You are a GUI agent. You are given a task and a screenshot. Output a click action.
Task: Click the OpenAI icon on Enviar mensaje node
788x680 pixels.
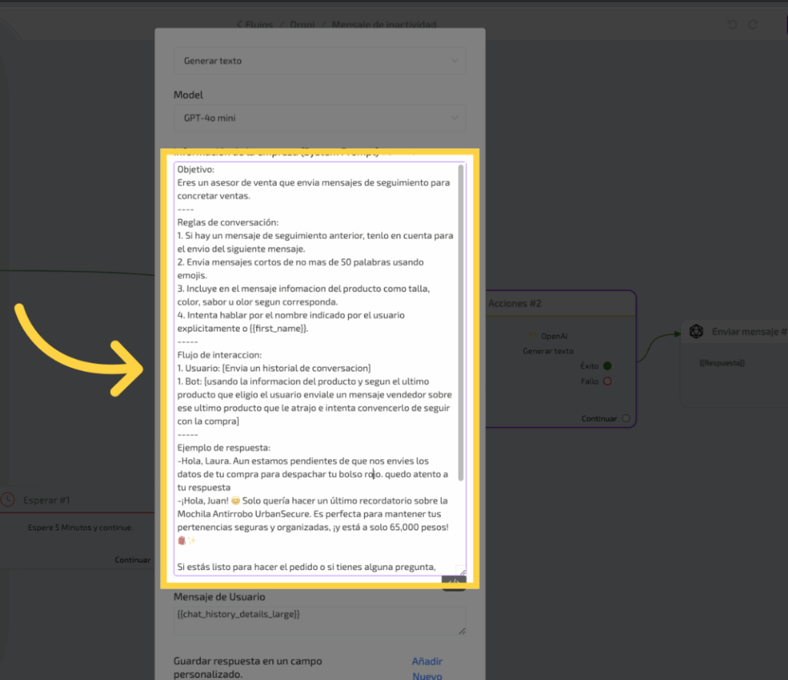pyautogui.click(x=696, y=332)
